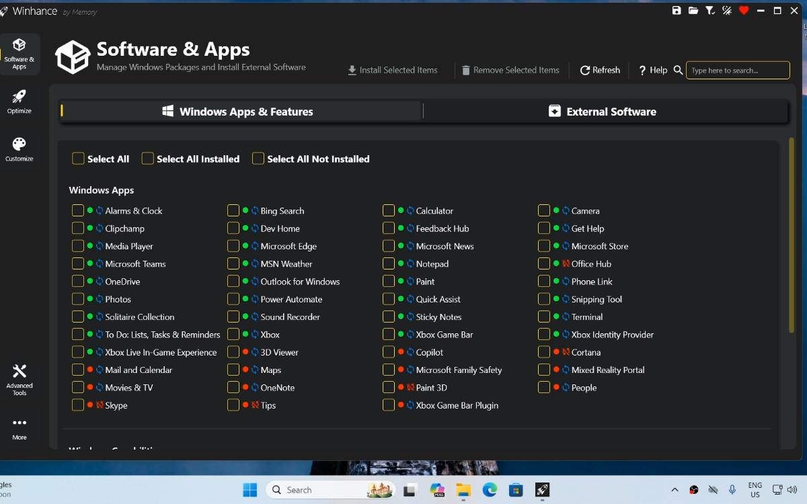Click the filter funnel icon in title bar
The height and width of the screenshot is (504, 807).
[710, 11]
